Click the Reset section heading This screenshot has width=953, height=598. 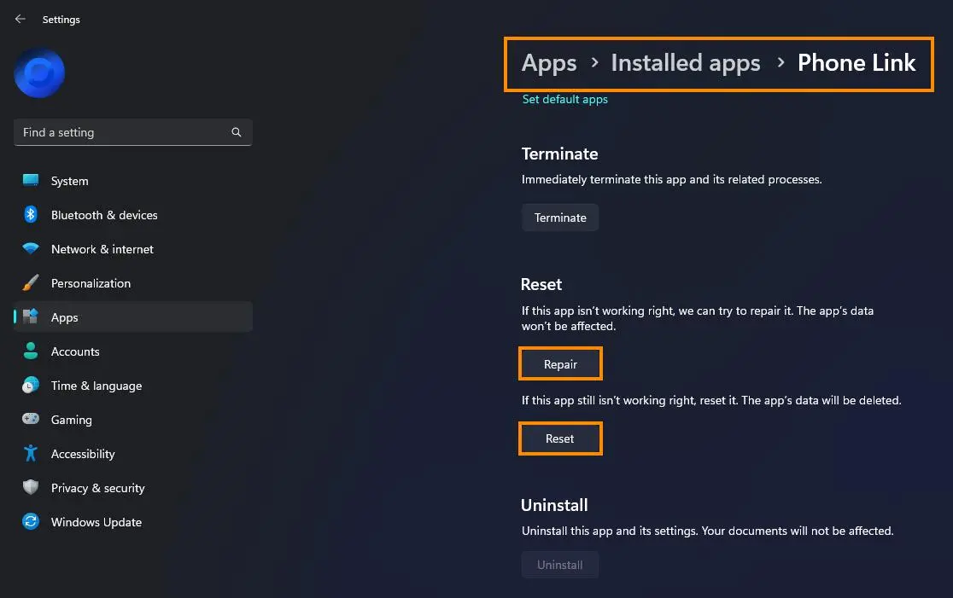pos(541,284)
